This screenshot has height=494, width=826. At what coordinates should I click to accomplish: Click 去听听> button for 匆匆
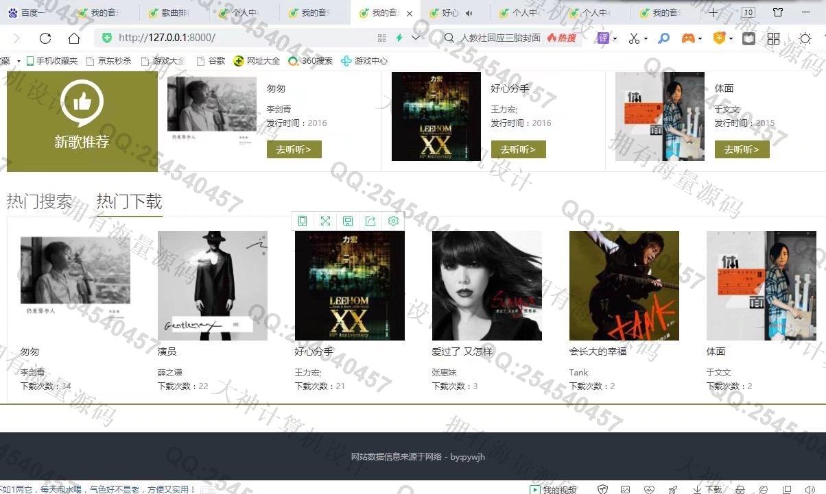(x=294, y=149)
